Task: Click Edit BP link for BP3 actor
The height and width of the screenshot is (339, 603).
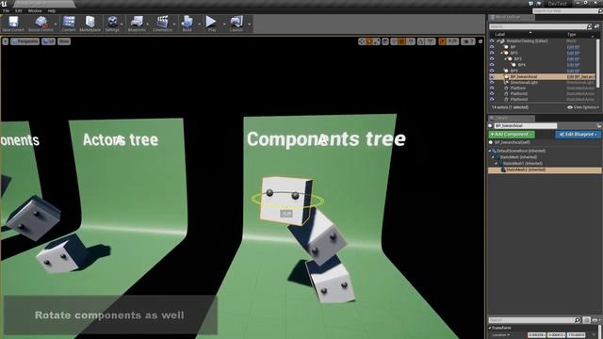Action: click(573, 58)
